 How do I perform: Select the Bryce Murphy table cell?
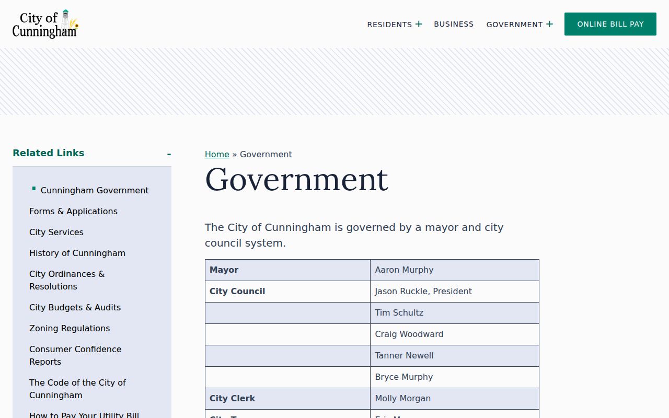click(x=455, y=377)
